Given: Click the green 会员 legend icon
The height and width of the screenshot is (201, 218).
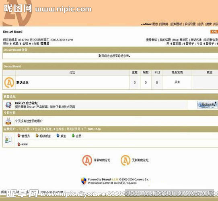Looking at the screenshot, I should [73, 135].
